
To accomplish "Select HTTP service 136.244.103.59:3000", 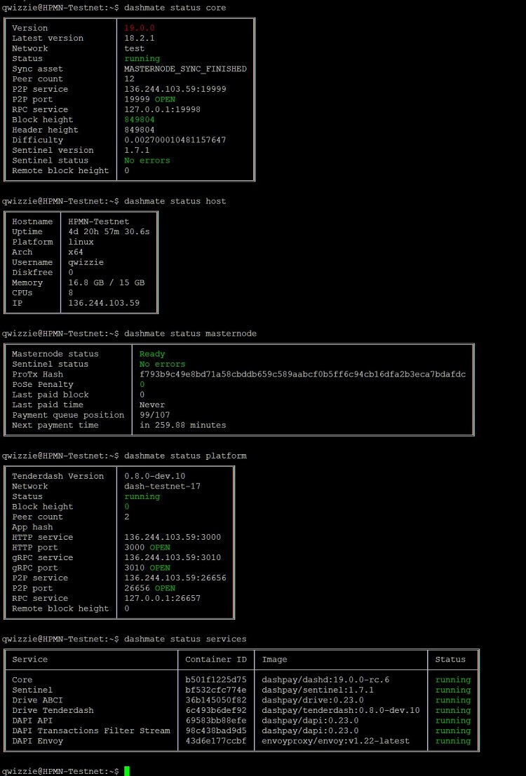I will tap(173, 537).
